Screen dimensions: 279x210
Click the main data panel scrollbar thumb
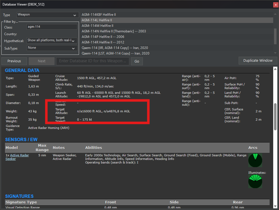[275, 116]
